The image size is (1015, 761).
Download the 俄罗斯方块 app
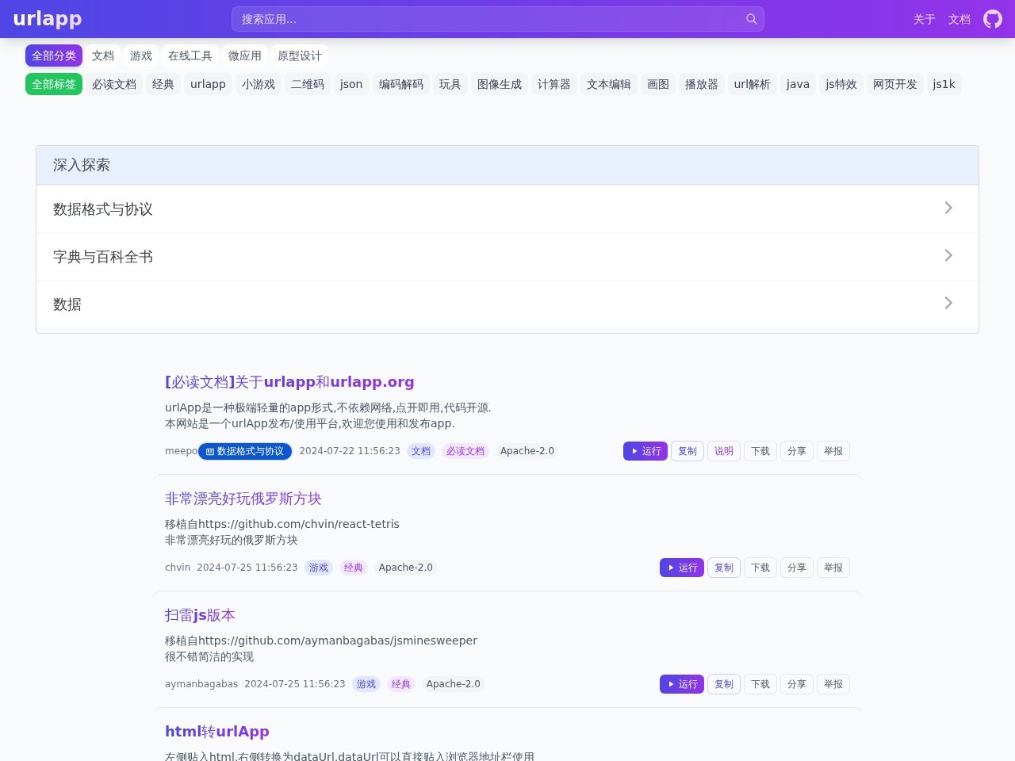760,568
